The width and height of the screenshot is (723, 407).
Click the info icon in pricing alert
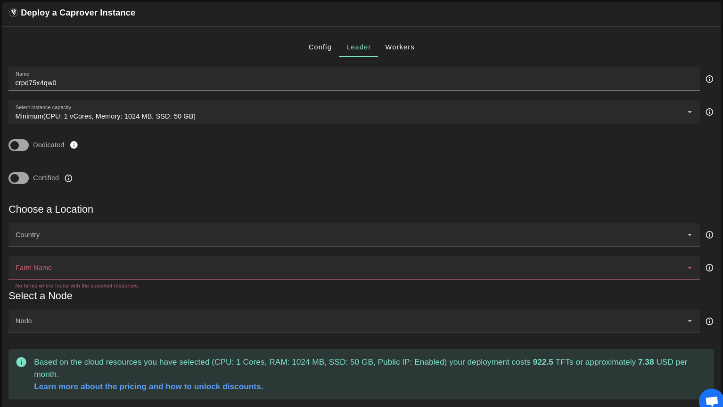click(x=21, y=362)
